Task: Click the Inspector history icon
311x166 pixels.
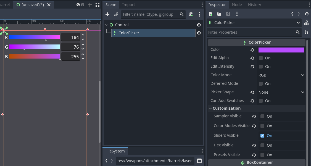Action: 307,14
